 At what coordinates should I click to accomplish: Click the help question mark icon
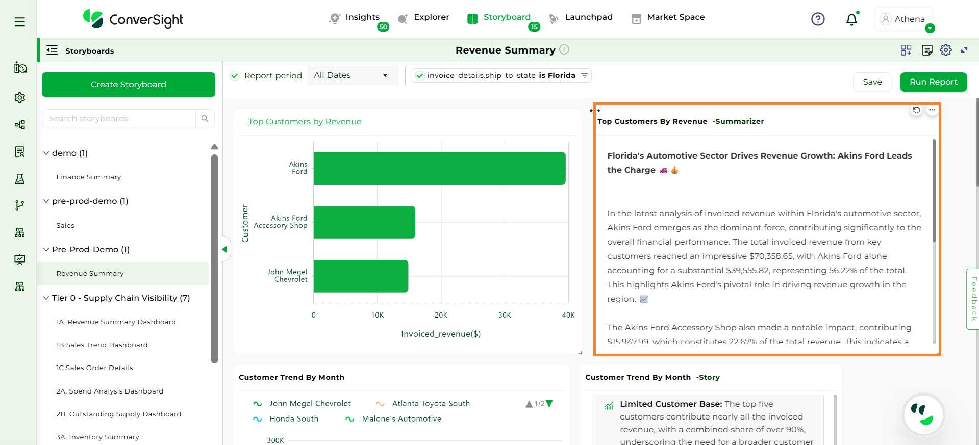click(x=818, y=19)
